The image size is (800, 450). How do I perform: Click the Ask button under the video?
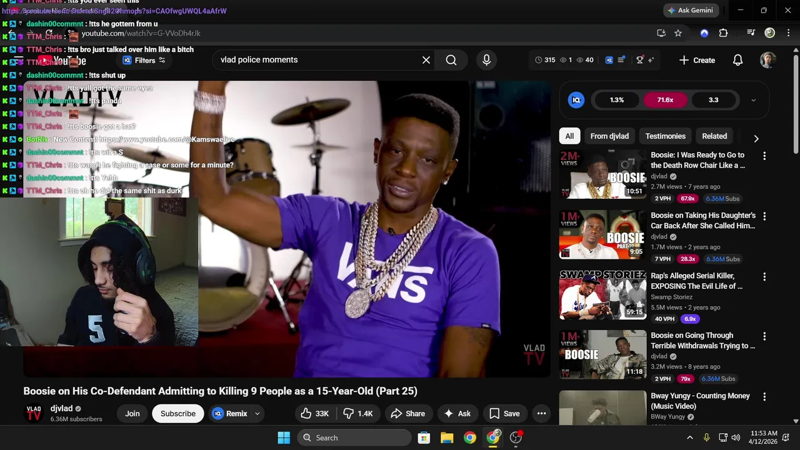[457, 414]
